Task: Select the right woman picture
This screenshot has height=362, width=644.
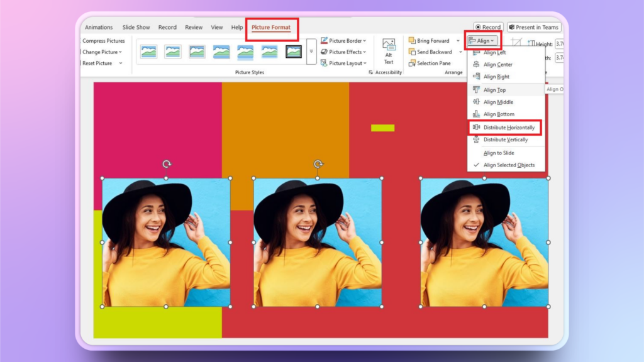Action: (x=484, y=242)
